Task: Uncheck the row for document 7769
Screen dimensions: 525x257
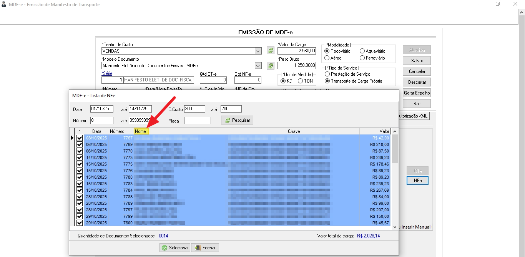Action: click(x=80, y=144)
